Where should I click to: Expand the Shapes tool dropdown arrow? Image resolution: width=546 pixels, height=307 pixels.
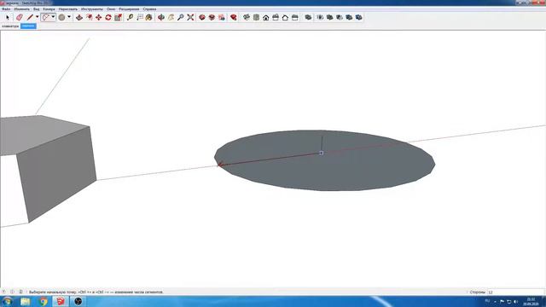point(69,17)
